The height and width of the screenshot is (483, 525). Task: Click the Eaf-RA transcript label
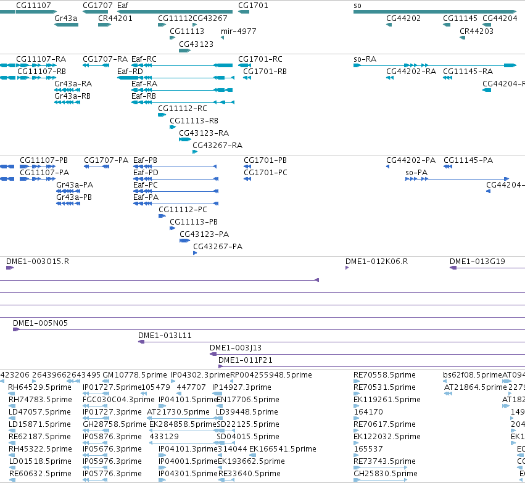coord(144,84)
